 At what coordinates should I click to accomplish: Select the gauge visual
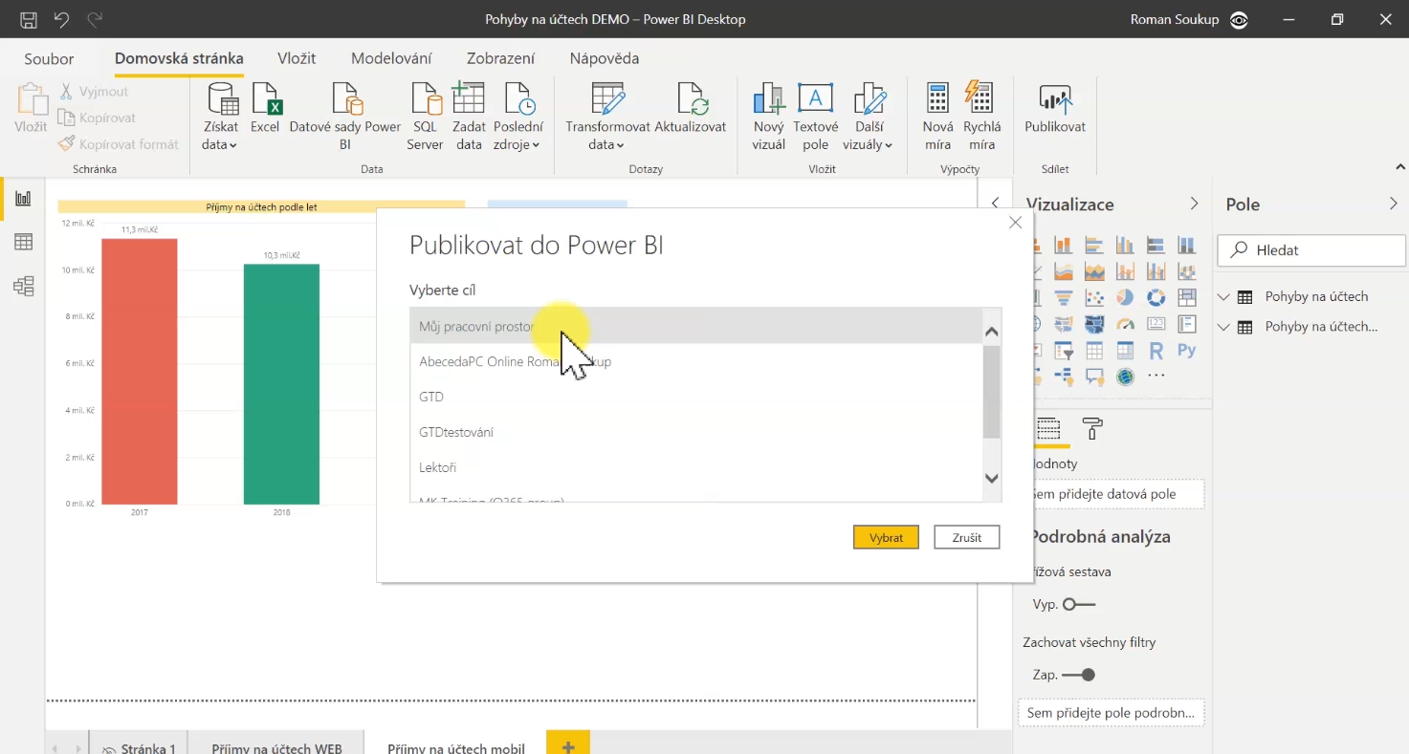click(1125, 324)
